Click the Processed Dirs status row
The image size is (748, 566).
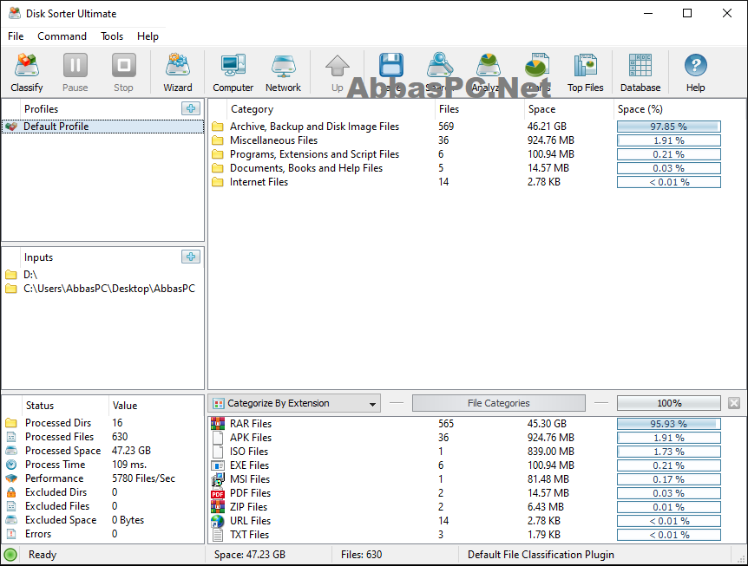[x=103, y=423]
